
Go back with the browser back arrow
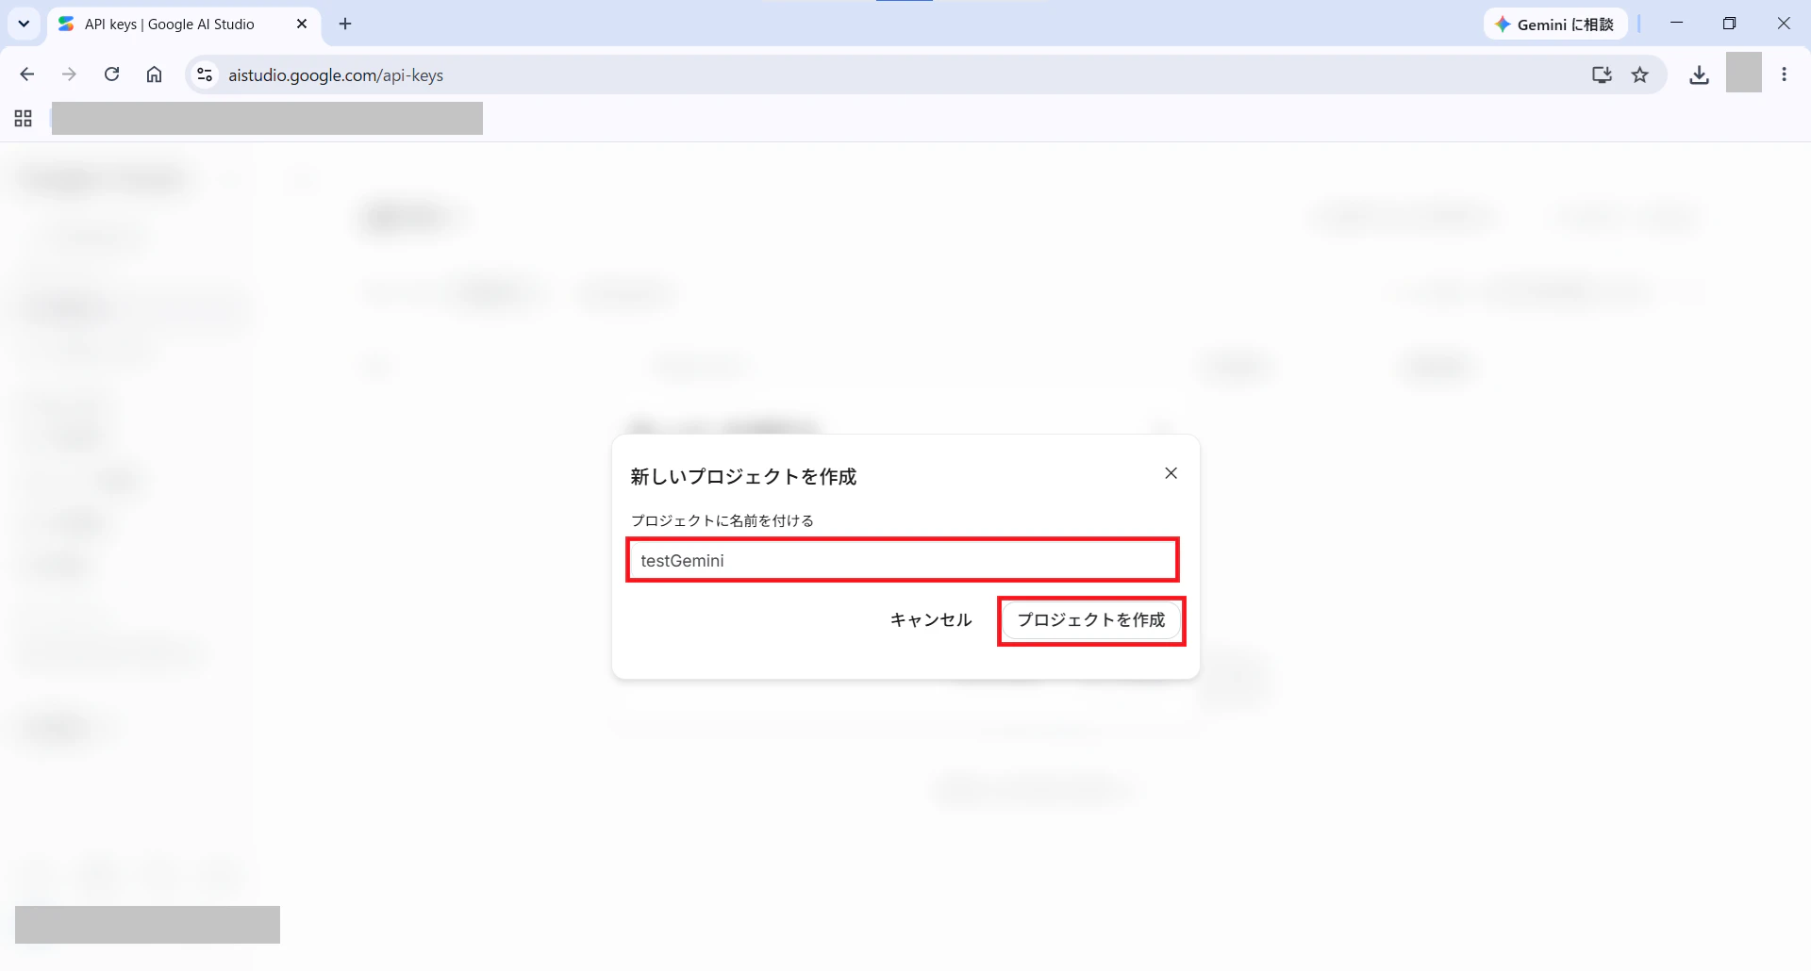pyautogui.click(x=27, y=74)
